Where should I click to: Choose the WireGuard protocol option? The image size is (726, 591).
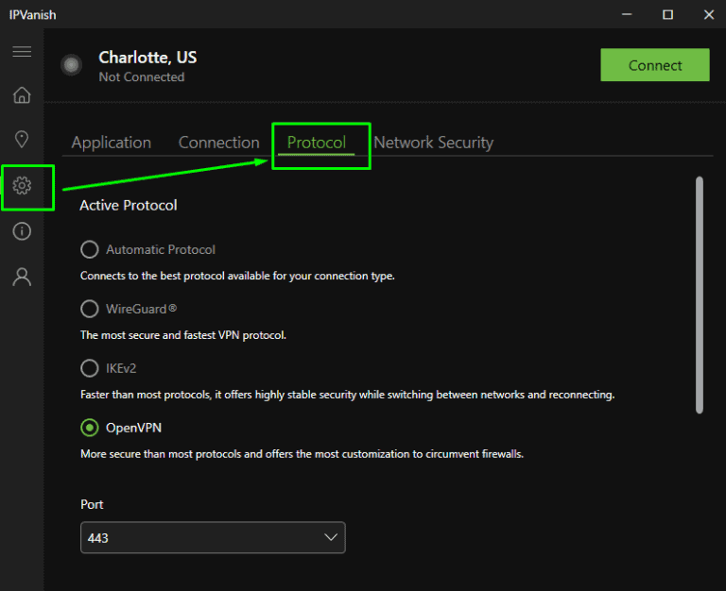90,309
